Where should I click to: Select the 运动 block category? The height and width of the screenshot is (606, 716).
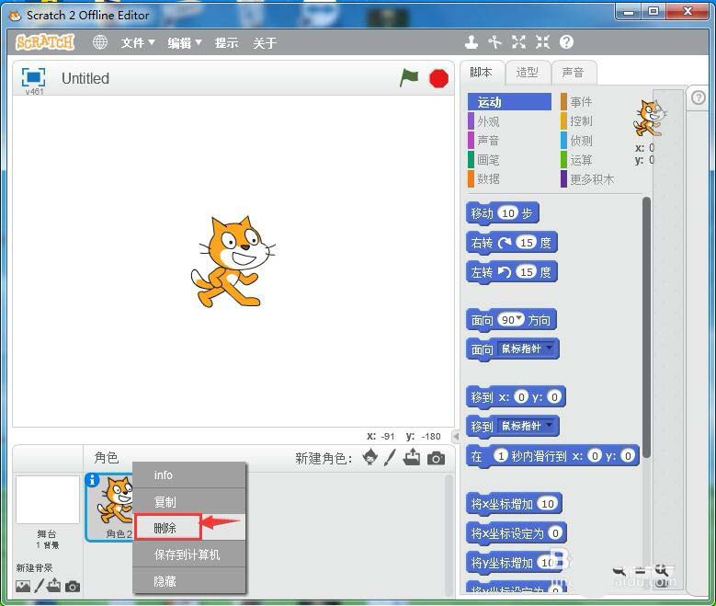coord(509,102)
